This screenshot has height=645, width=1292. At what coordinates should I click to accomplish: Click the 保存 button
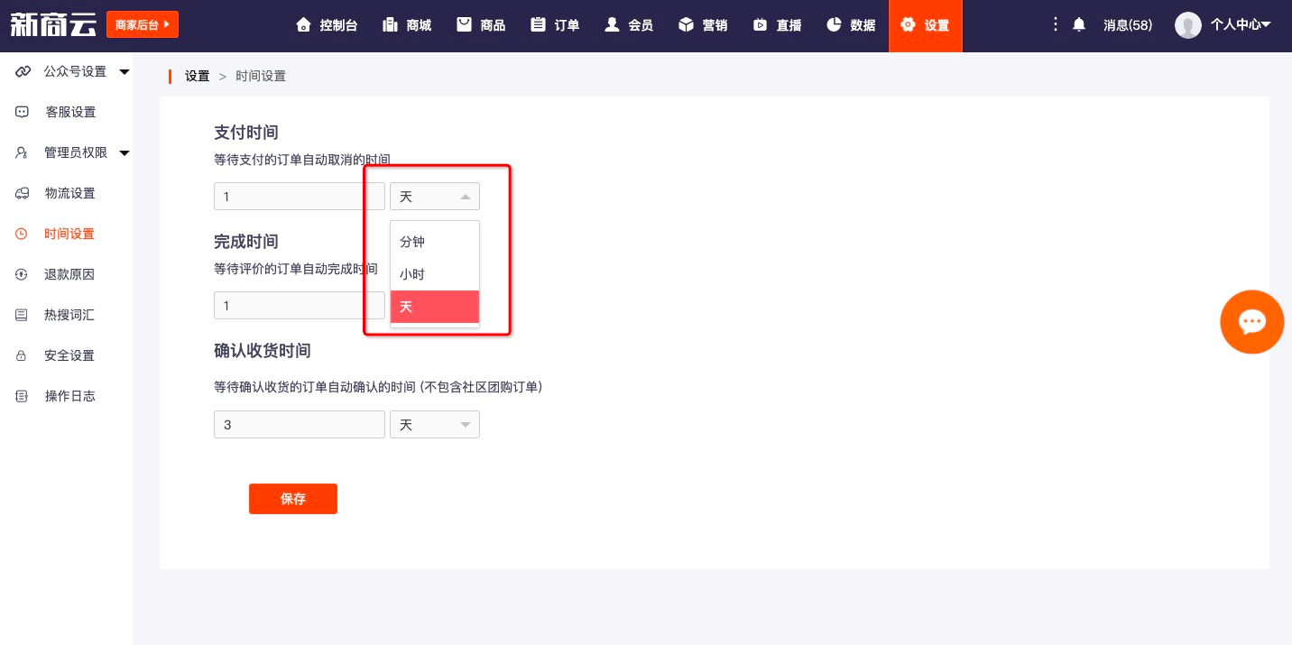point(293,499)
